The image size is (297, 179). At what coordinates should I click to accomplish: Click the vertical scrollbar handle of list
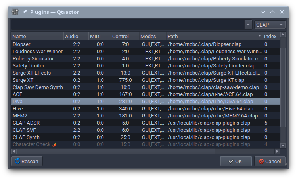coord(283,87)
